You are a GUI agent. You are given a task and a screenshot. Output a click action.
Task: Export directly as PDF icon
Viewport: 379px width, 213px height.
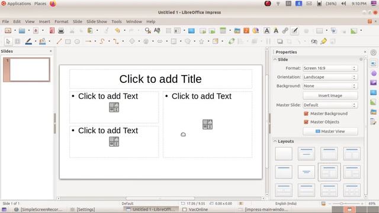coord(52,31)
